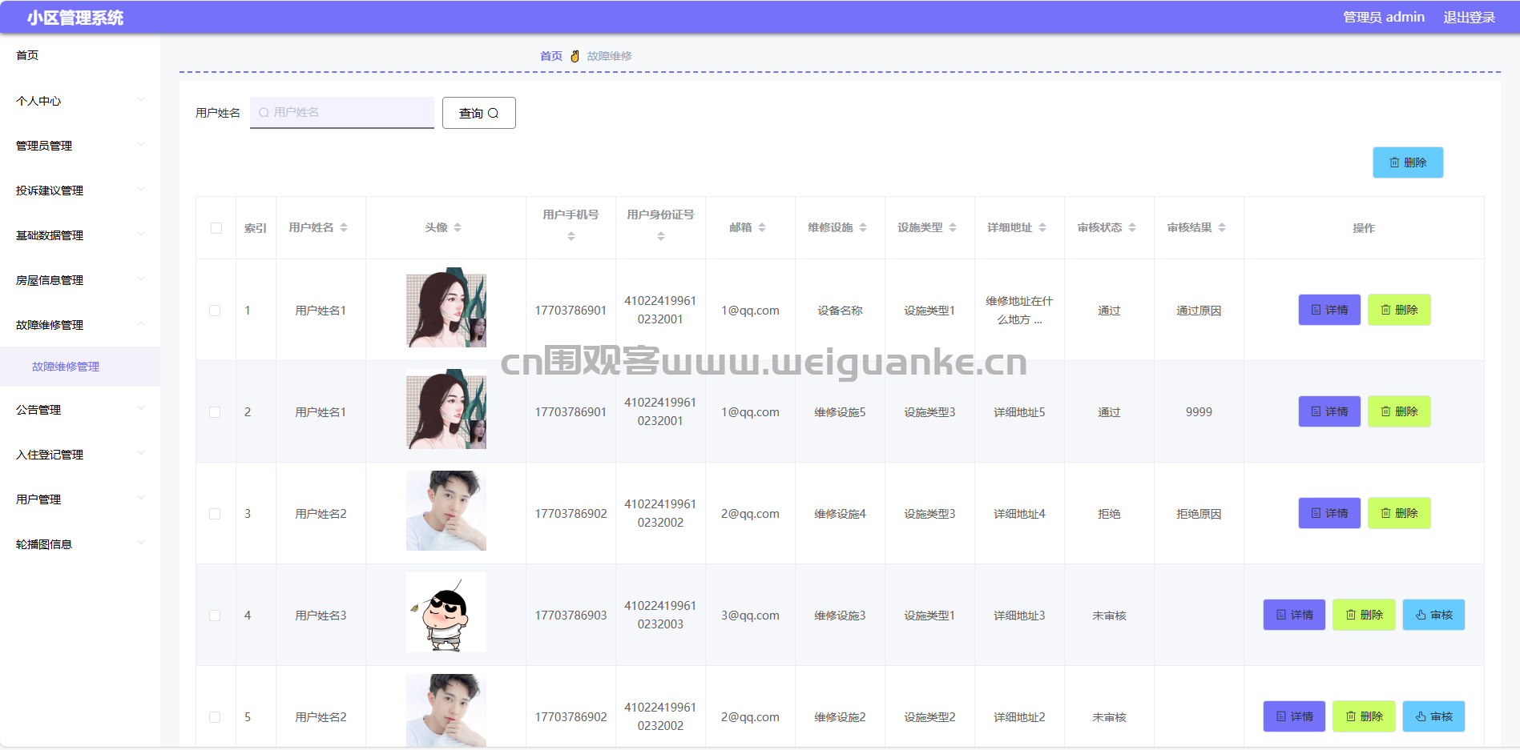The image size is (1520, 750).
Task: Expand the 轮播图信息 sidebar menu
Action: click(x=80, y=544)
